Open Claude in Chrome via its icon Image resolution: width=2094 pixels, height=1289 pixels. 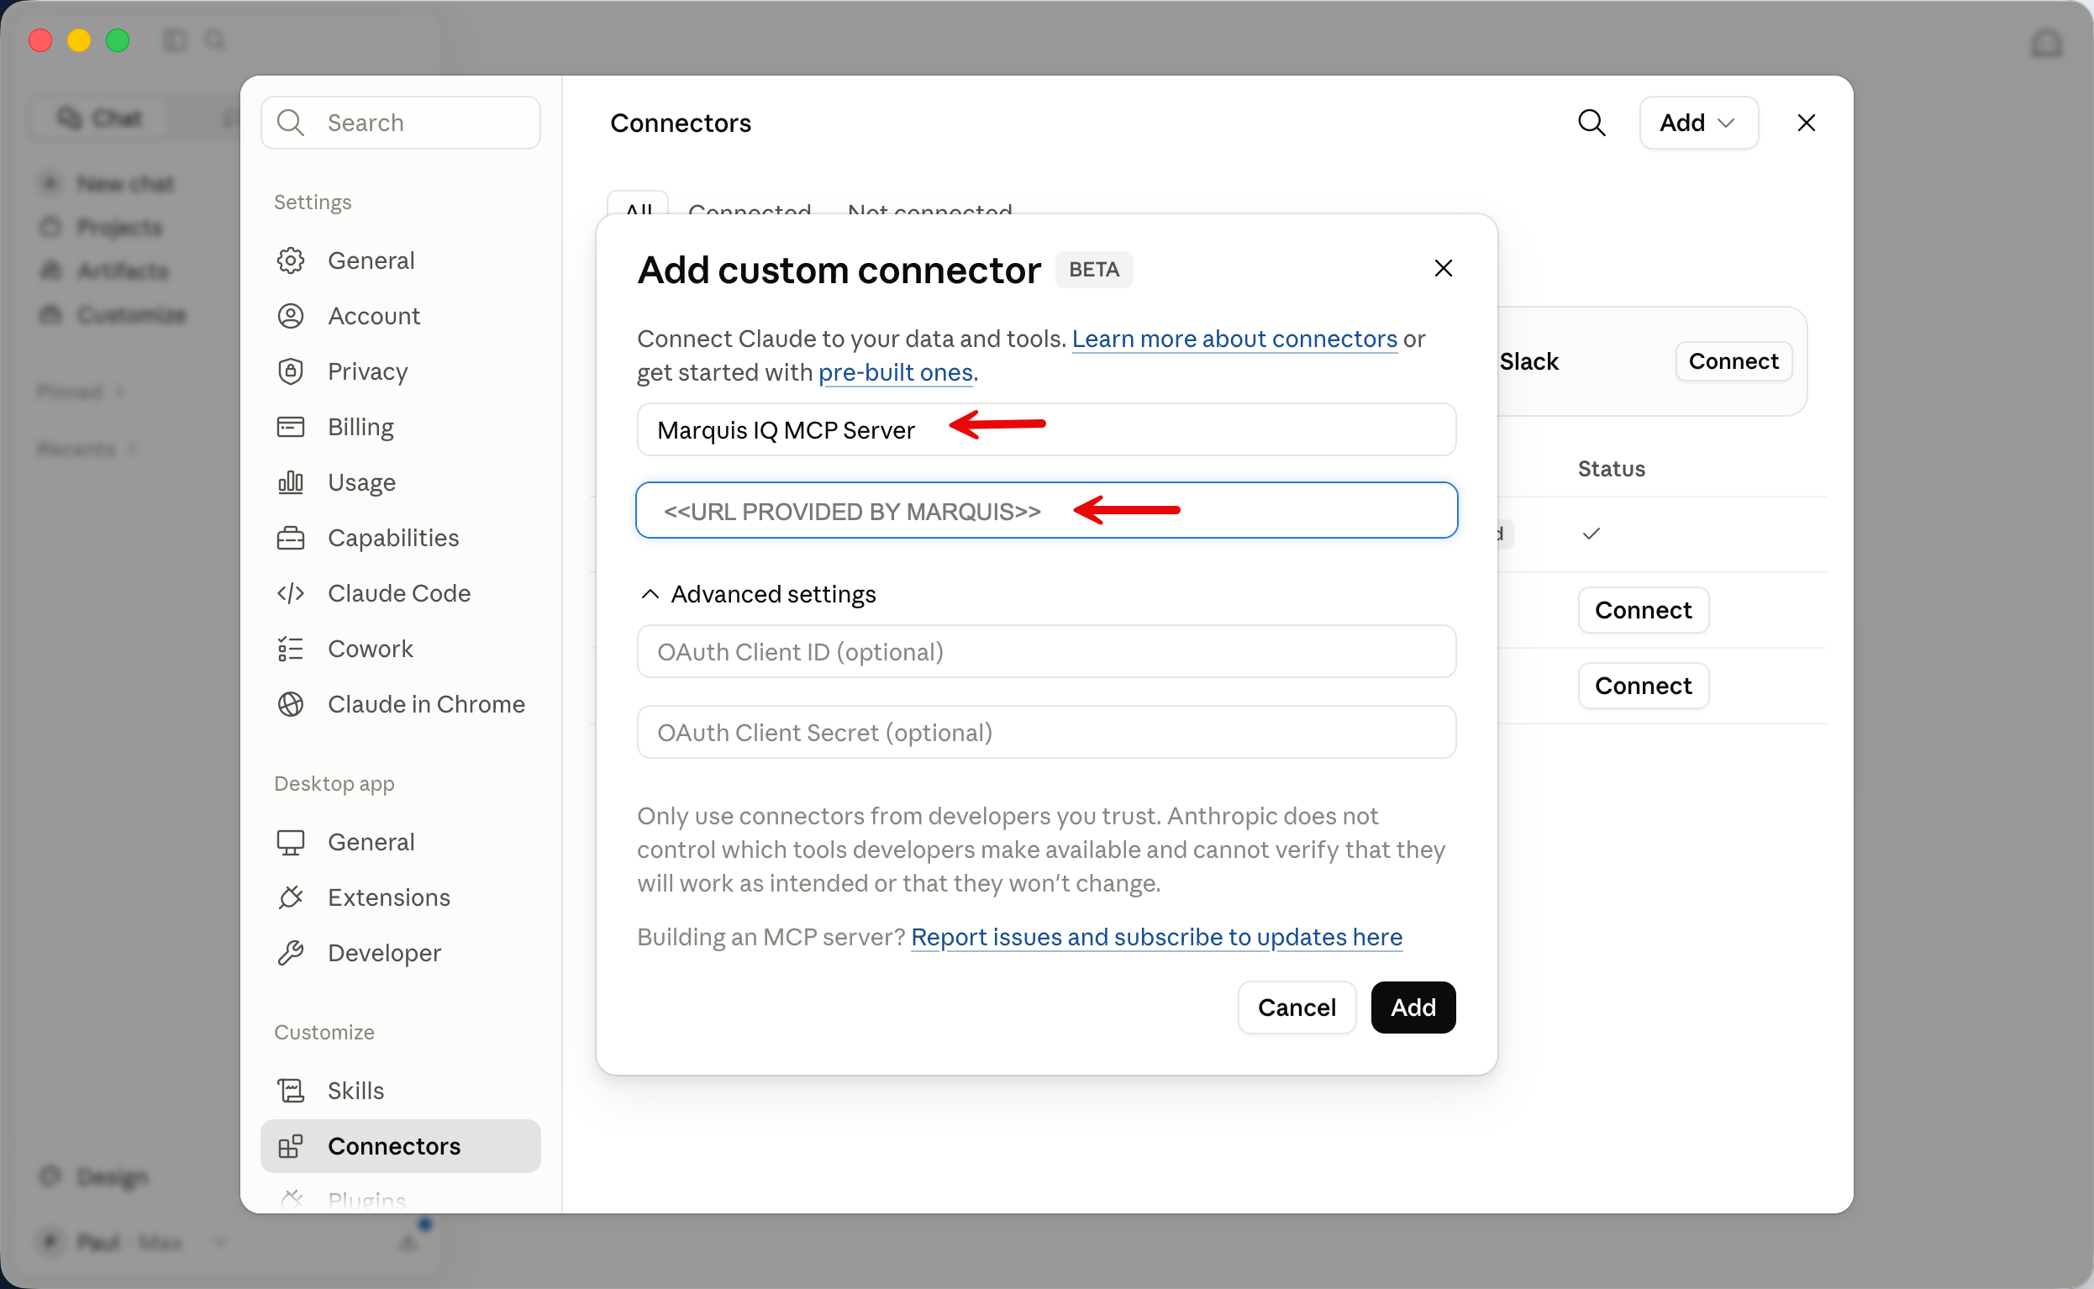[x=291, y=704]
